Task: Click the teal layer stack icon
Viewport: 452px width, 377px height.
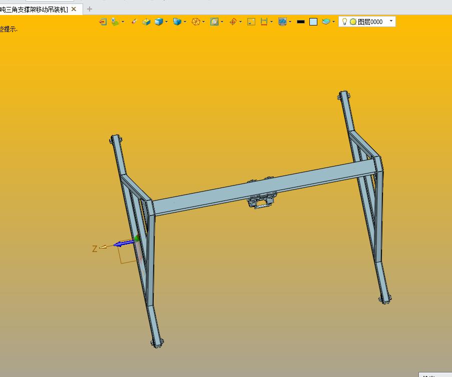Action: (x=326, y=22)
